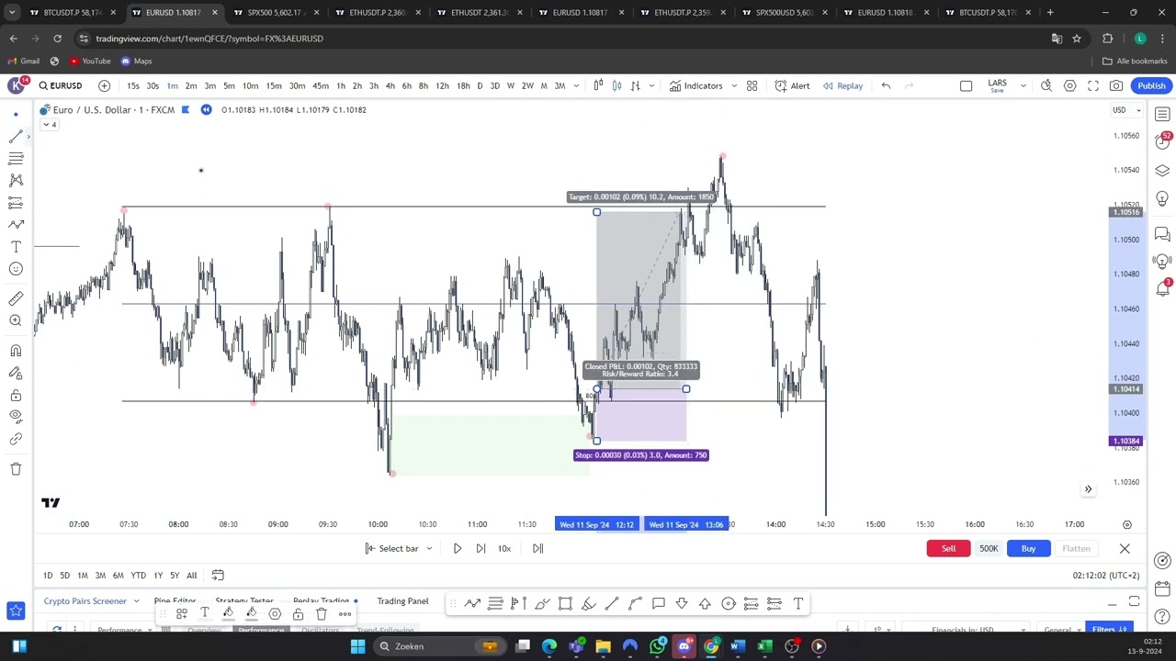This screenshot has height=661, width=1176.
Task: Toggle stay in drawing mode
Action: click(x=16, y=373)
